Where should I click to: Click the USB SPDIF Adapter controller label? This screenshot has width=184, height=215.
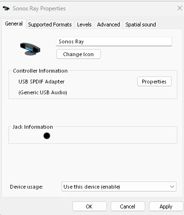42,82
